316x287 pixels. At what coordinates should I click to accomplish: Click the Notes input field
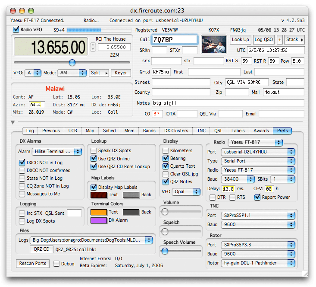tap(228, 103)
